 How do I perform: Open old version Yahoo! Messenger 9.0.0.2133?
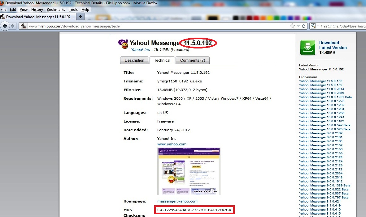point(321,153)
